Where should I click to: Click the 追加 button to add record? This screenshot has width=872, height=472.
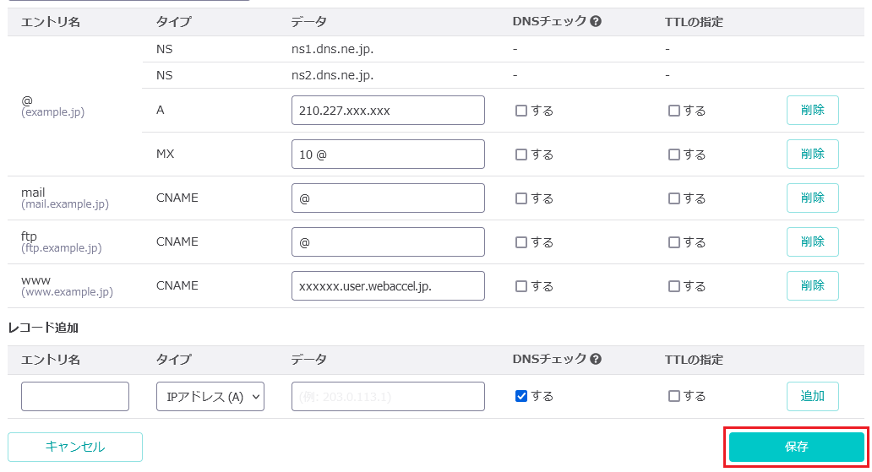pos(813,396)
